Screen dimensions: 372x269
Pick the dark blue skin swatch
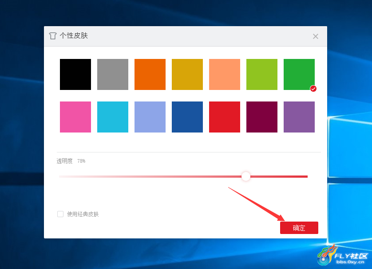point(187,117)
